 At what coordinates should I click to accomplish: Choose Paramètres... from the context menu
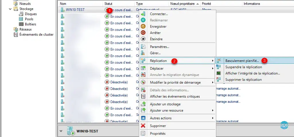pyautogui.click(x=178, y=47)
